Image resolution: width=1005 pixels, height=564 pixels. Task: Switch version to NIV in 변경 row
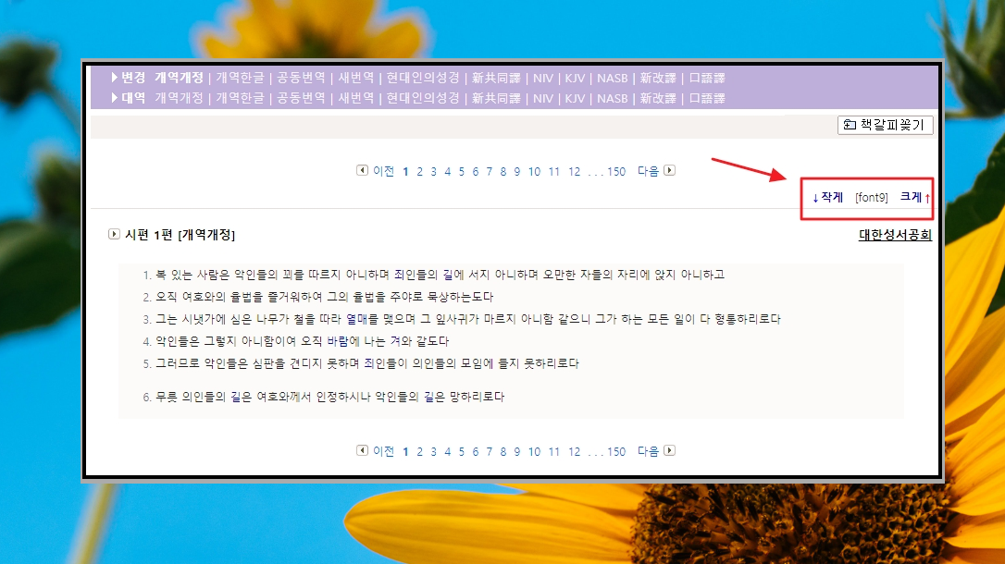coord(543,78)
